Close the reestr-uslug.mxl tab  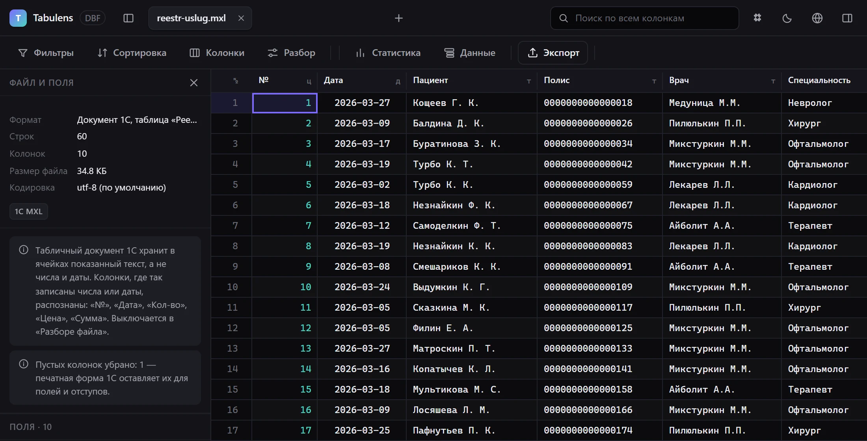point(241,18)
